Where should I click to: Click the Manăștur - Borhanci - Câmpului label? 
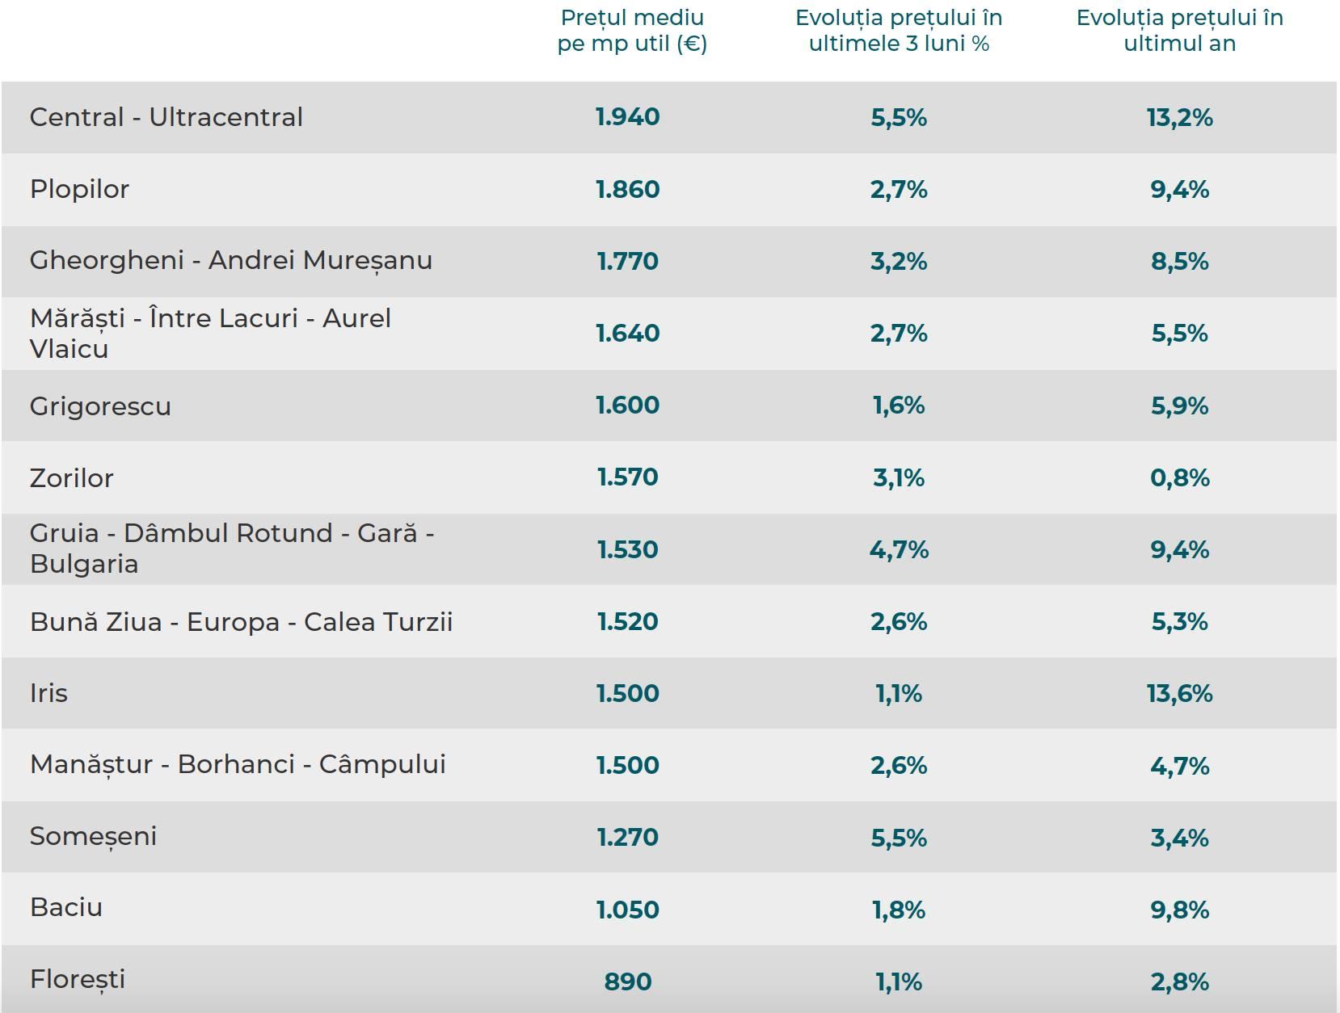point(238,764)
